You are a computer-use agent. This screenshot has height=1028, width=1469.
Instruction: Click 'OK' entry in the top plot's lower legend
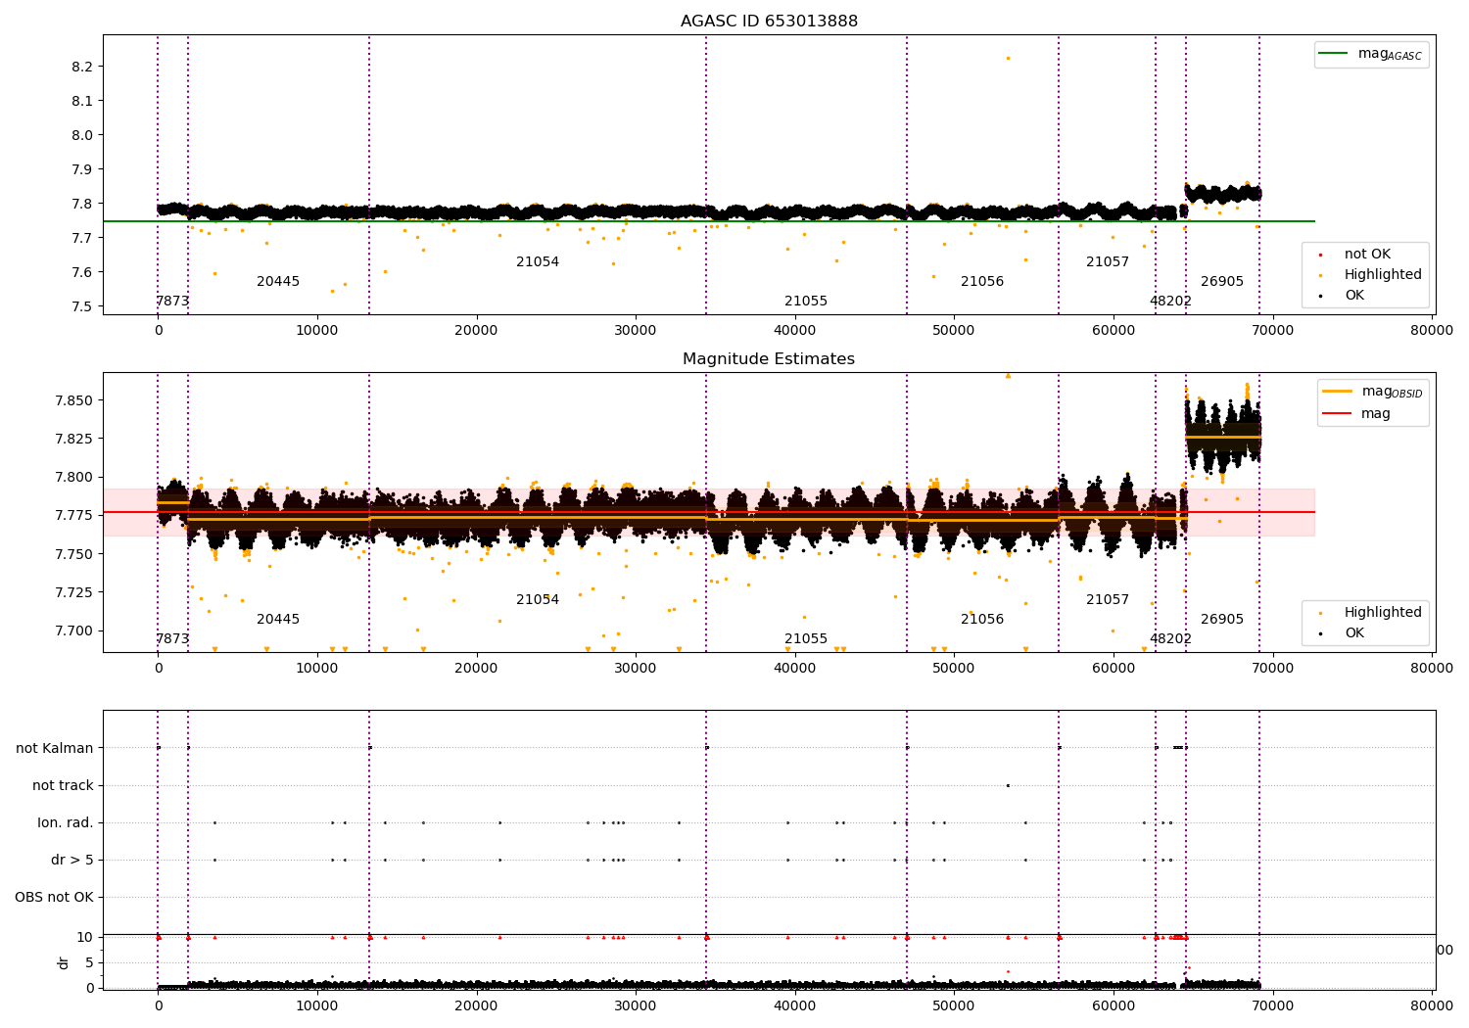[x=1354, y=295]
